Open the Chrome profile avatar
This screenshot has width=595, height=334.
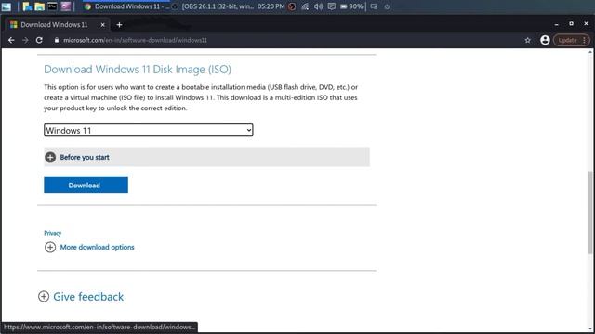point(545,40)
